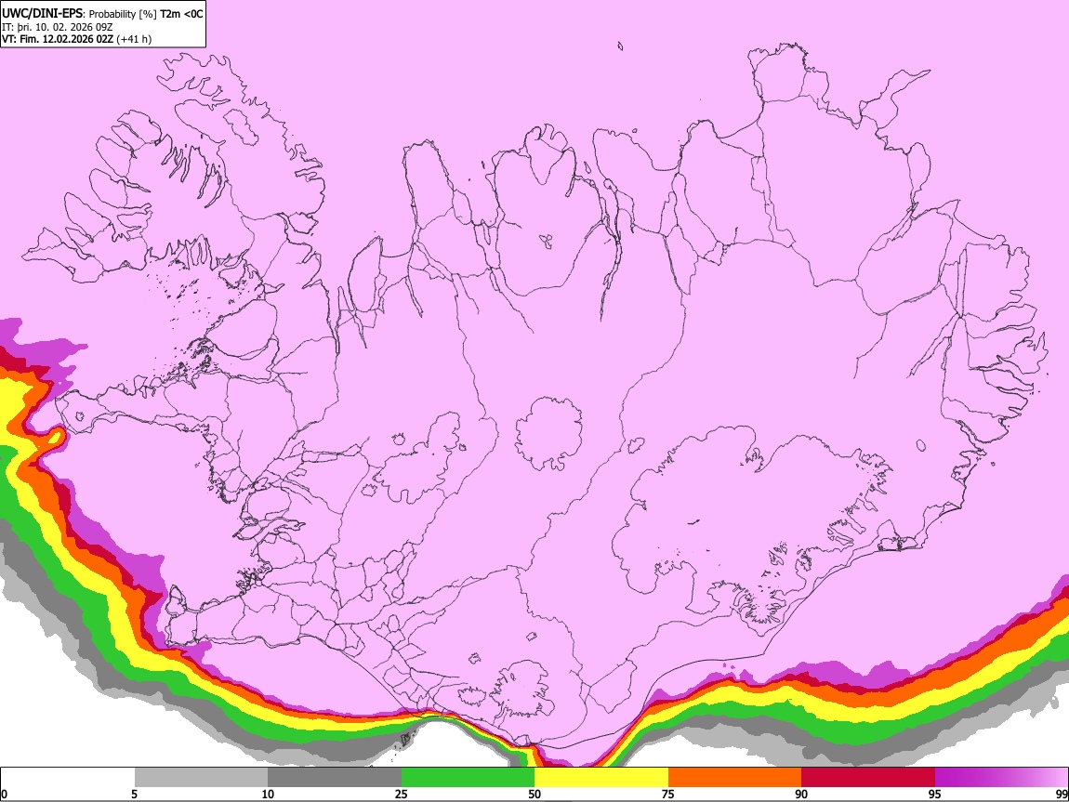Click the orange 75–90% legend swatch
Screen dimensions: 1069x802
tap(734, 778)
